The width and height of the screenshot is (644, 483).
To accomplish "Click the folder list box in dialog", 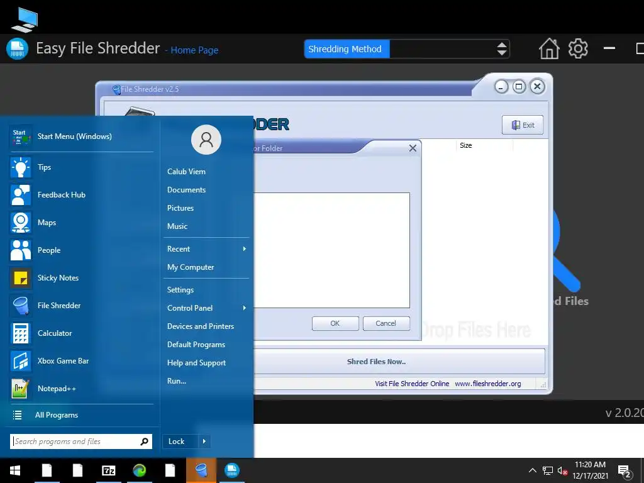I will tap(331, 250).
